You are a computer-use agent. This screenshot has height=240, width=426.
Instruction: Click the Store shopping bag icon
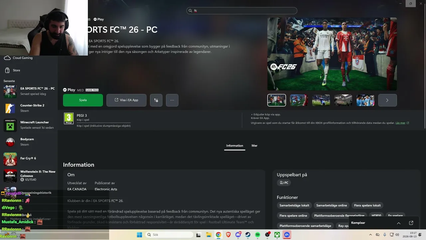pyautogui.click(x=7, y=70)
